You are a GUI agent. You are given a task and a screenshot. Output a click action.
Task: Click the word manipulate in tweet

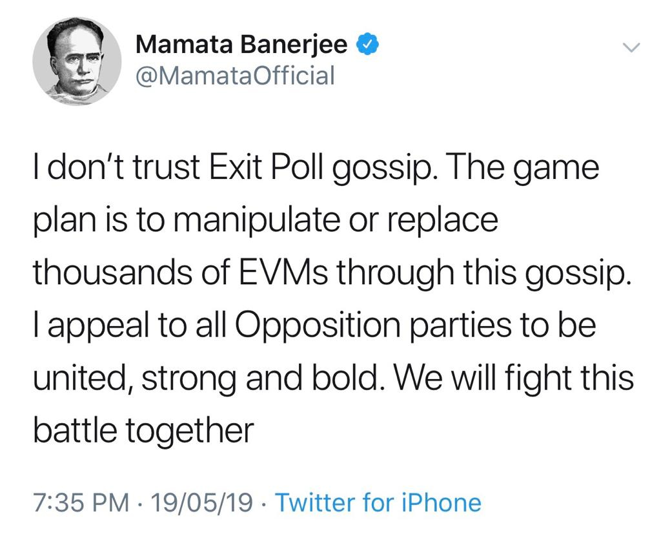tap(262, 220)
